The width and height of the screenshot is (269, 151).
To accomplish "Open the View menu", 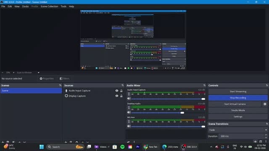I will [17, 7].
